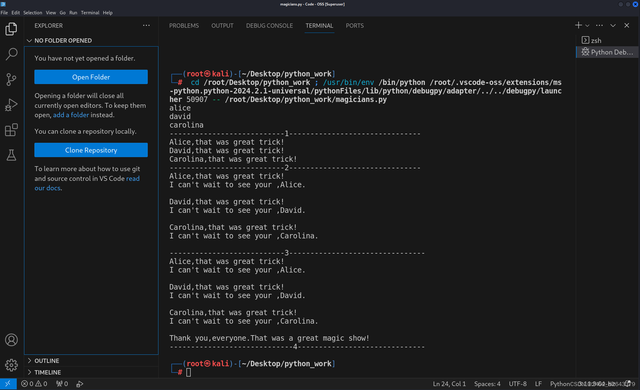Click the 'Thank you,everyone' output line
Image resolution: width=640 pixels, height=390 pixels.
tap(269, 338)
